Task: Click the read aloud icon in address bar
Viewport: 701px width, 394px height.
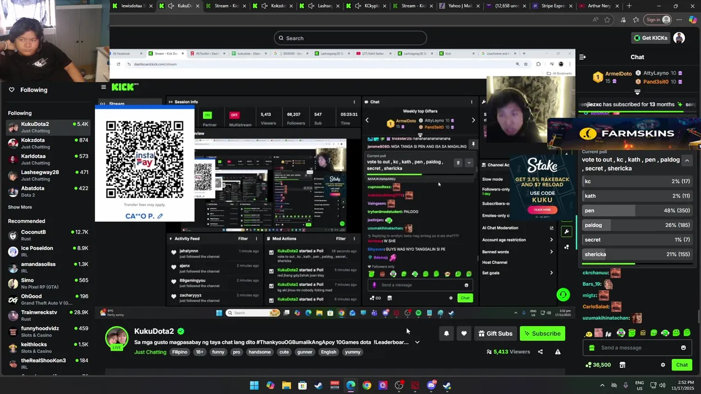Action: tap(595, 20)
